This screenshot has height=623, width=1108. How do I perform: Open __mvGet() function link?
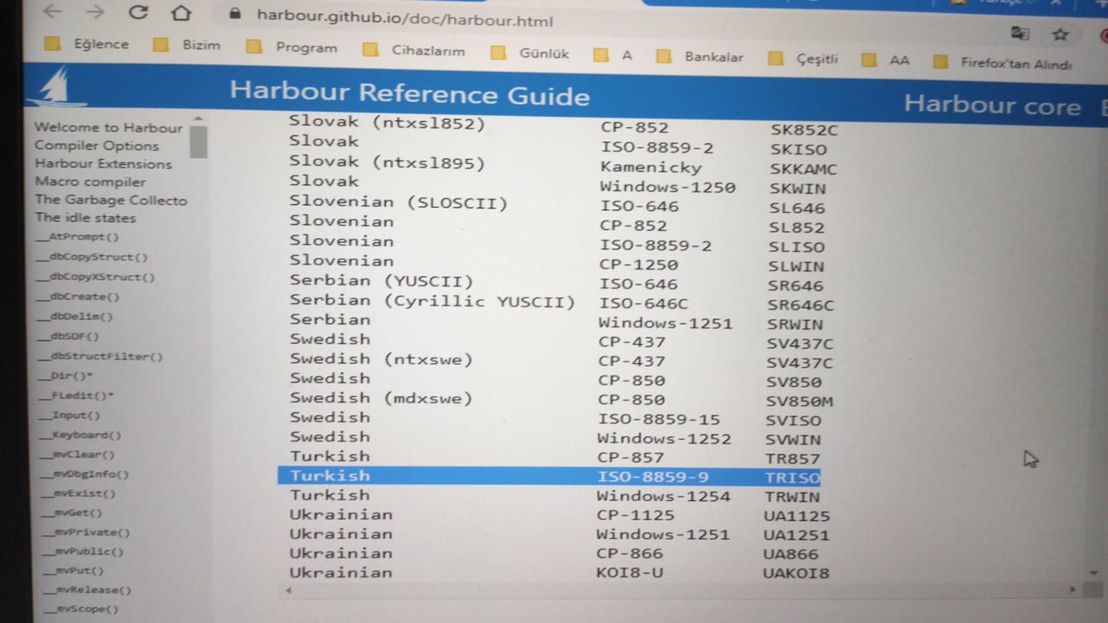(x=73, y=513)
